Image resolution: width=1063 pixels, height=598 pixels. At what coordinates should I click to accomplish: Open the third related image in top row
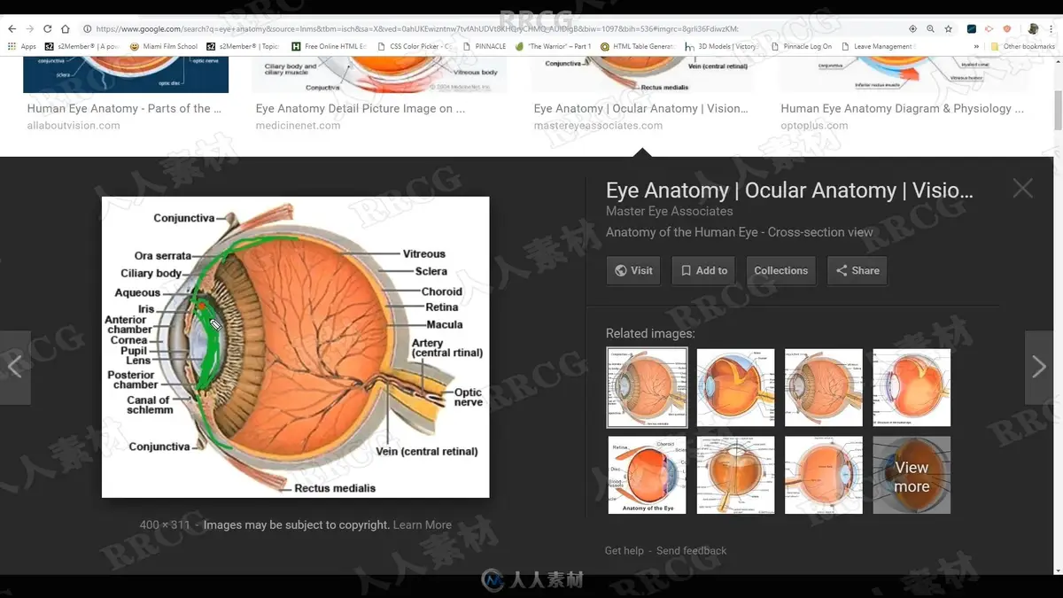pos(824,387)
